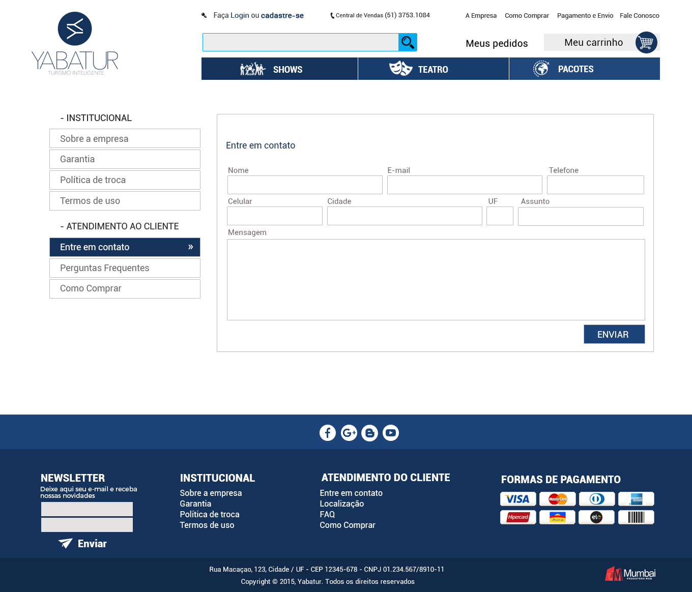692x592 pixels.
Task: Open the cadastre-se registration link
Action: coord(282,16)
